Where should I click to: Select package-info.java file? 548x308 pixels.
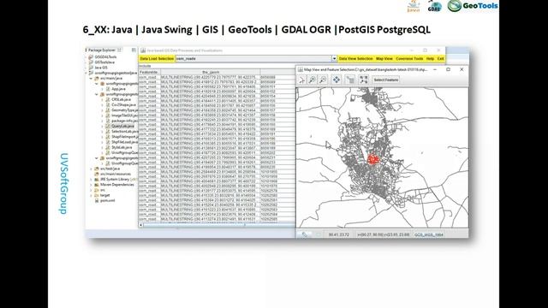[124, 121]
